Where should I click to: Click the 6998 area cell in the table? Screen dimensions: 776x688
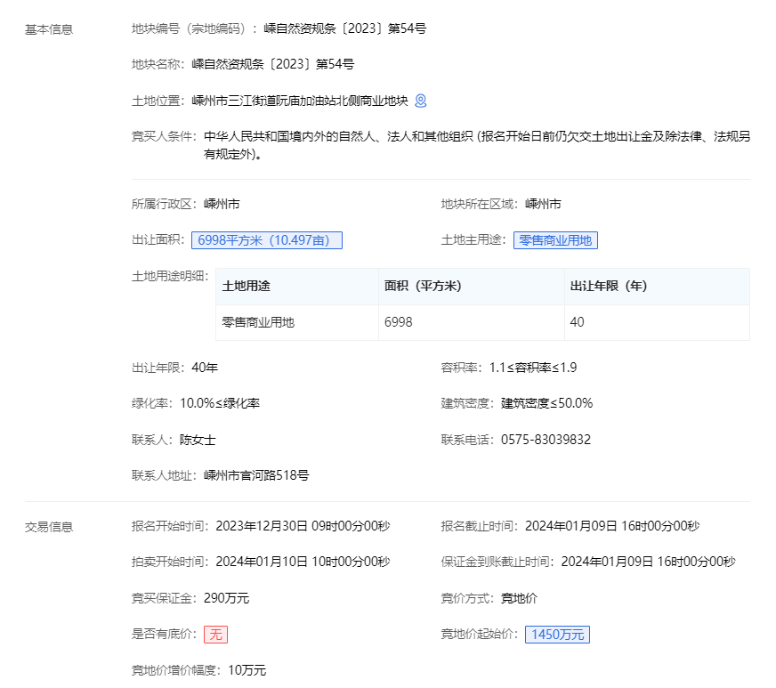399,322
